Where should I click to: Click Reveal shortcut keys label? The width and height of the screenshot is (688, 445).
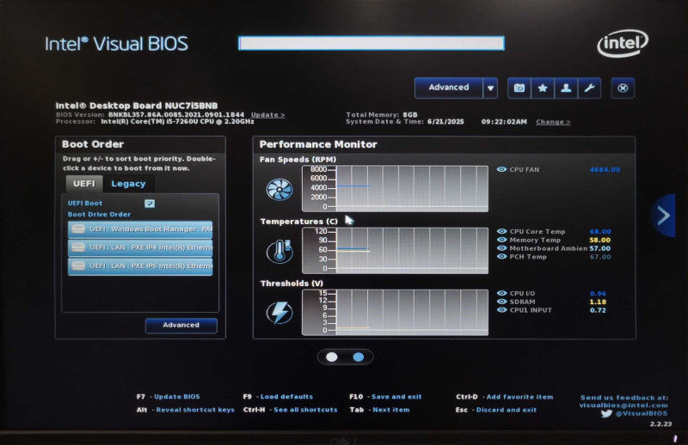point(195,410)
